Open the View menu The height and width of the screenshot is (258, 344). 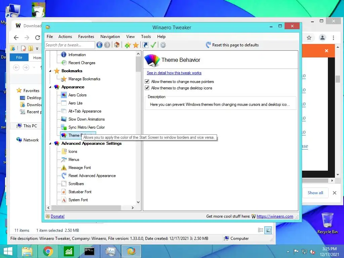pyautogui.click(x=130, y=37)
